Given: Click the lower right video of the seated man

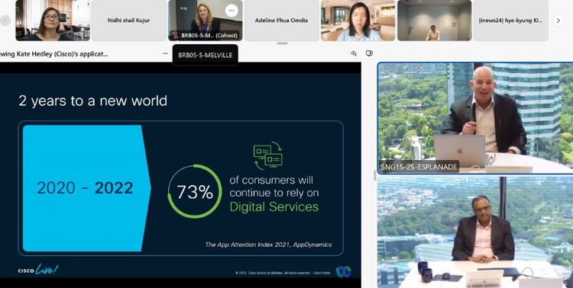Looking at the screenshot, I should (x=475, y=232).
